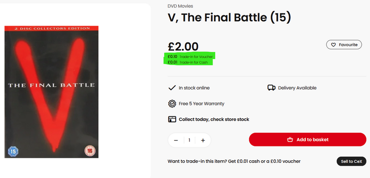The height and width of the screenshot is (178, 370).
Task: Click the Sell to CeX button
Action: [x=351, y=162]
